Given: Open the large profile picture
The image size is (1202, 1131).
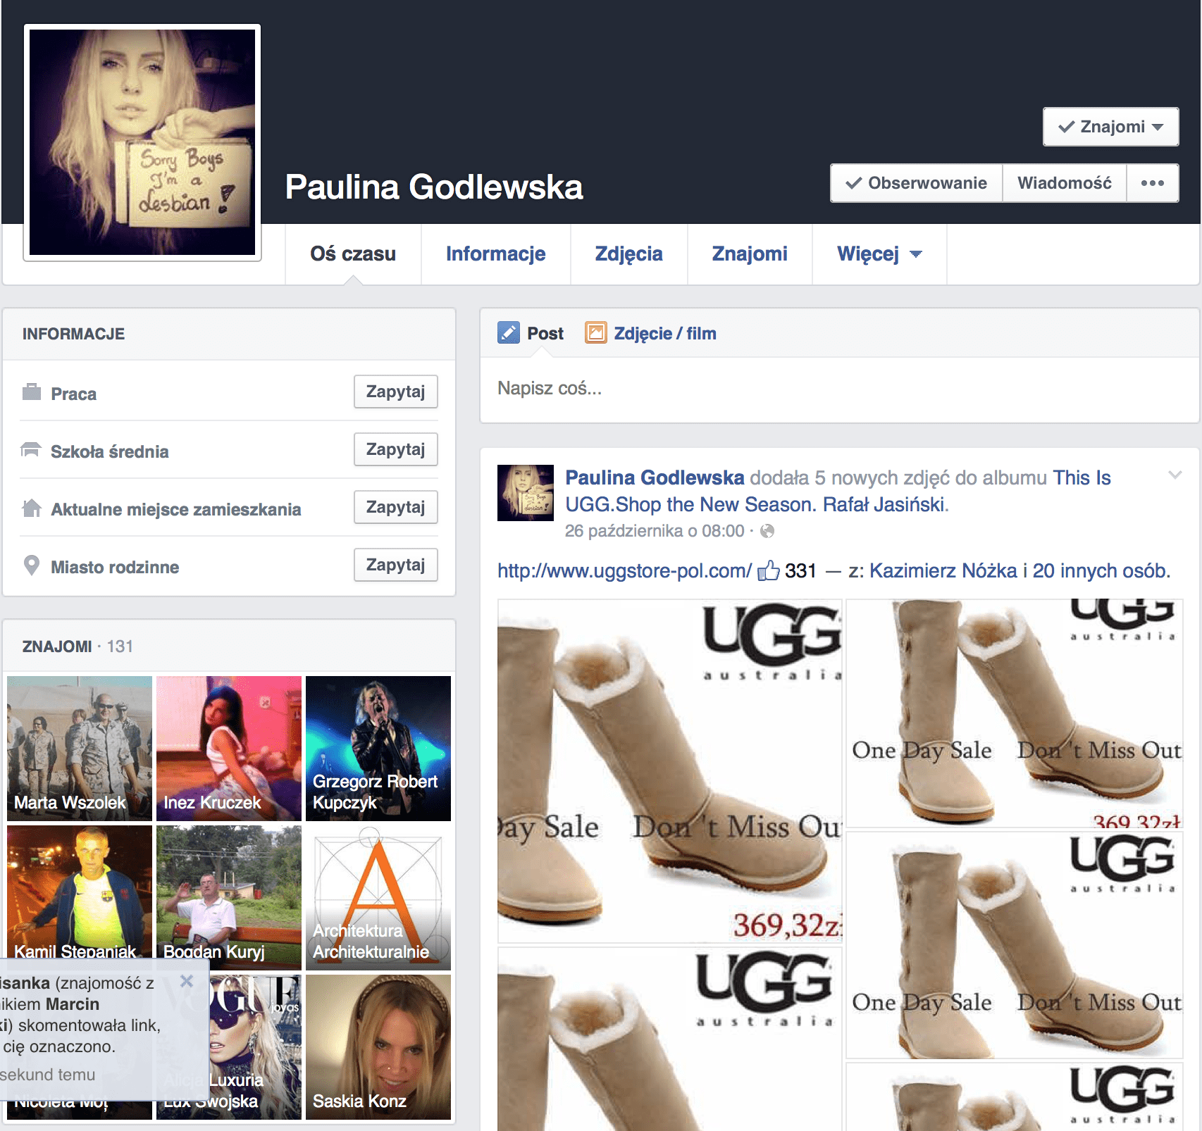Looking at the screenshot, I should [142, 142].
